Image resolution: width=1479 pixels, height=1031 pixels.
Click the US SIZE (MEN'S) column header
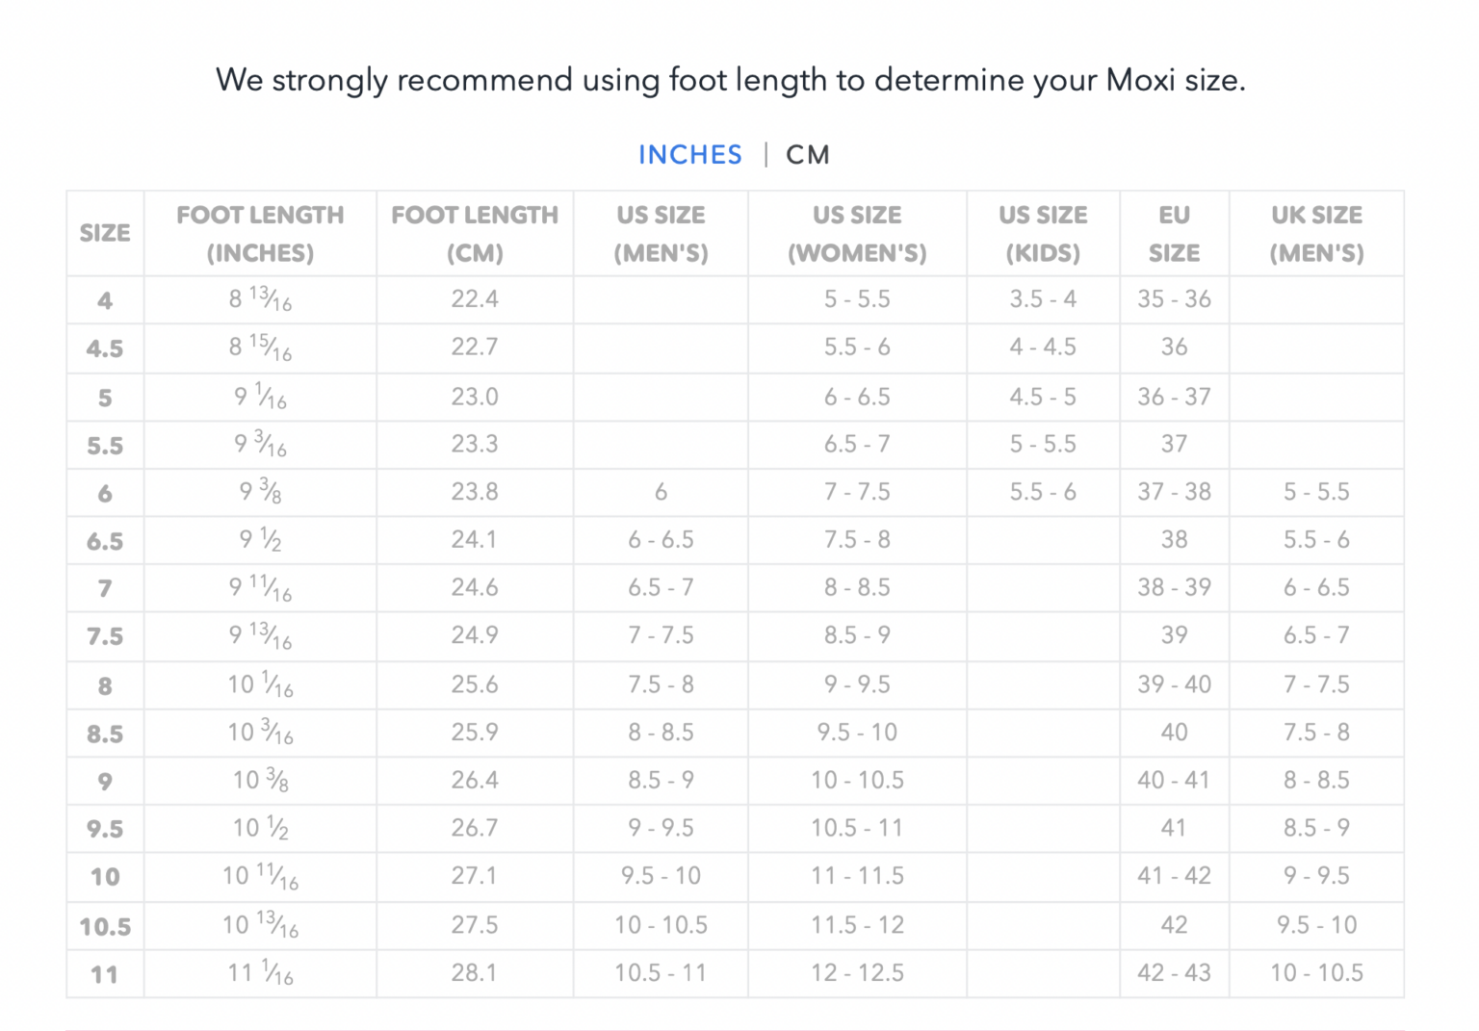click(x=661, y=233)
